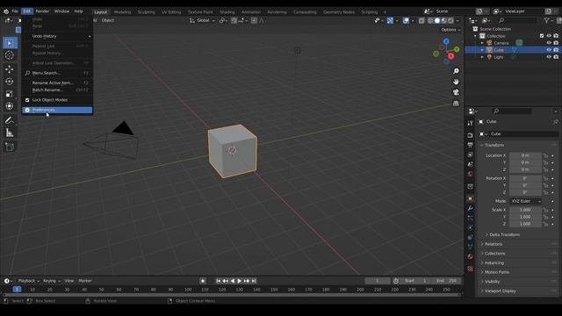Toggle X-ray mode button
Screen dimensions: 562x316
[421, 21]
